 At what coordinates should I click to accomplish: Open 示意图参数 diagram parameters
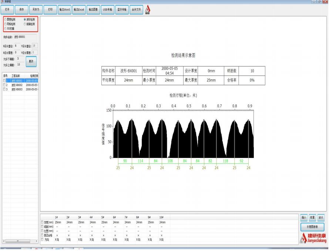pyautogui.click(x=312, y=227)
